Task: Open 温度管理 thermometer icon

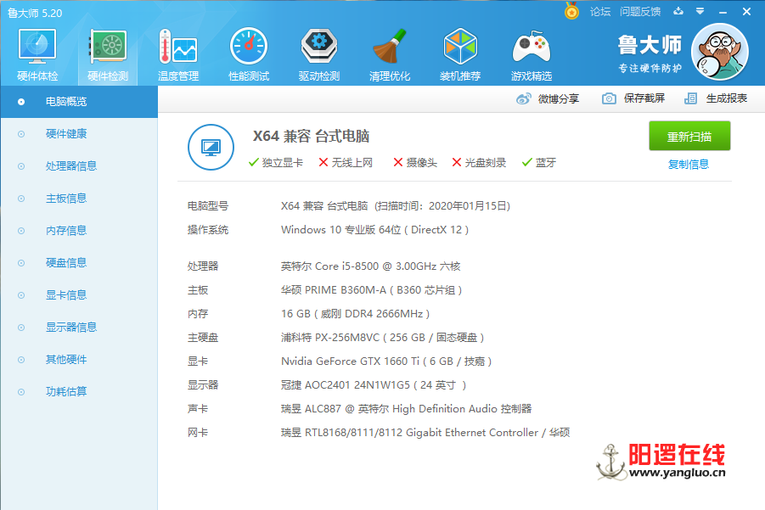Action: tap(178, 54)
